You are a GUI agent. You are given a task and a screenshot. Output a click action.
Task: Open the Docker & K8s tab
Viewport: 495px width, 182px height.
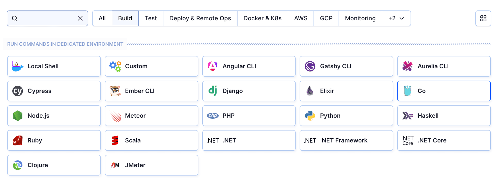coord(262,18)
